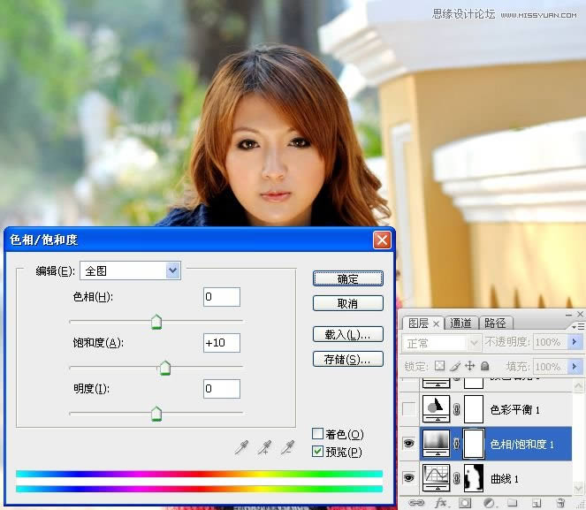Click the lock position move icon
This screenshot has width=586, height=510.
469,366
